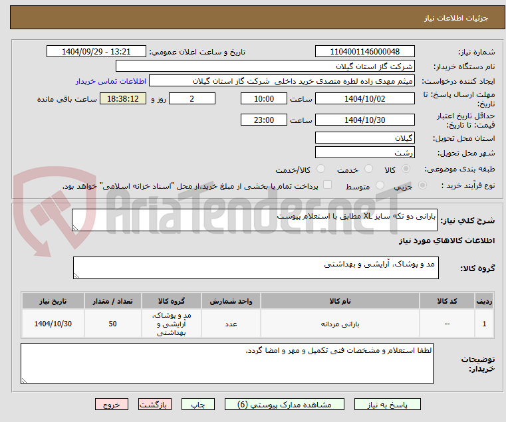The height and width of the screenshot is (422, 506).
Task: Click the delivery province field گیلان
Action: [x=364, y=138]
